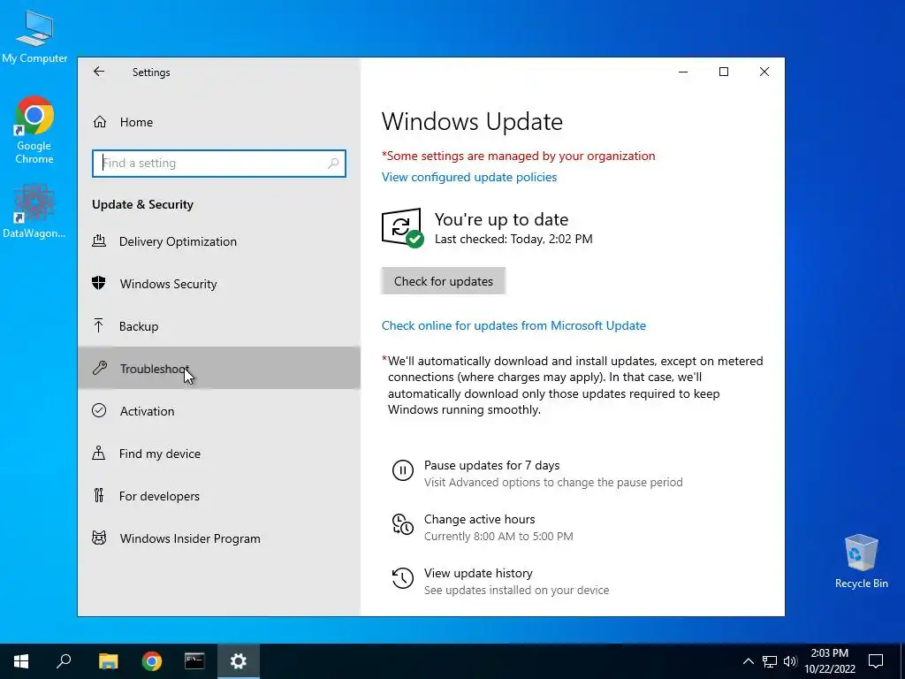Click the network tray icon

click(770, 661)
